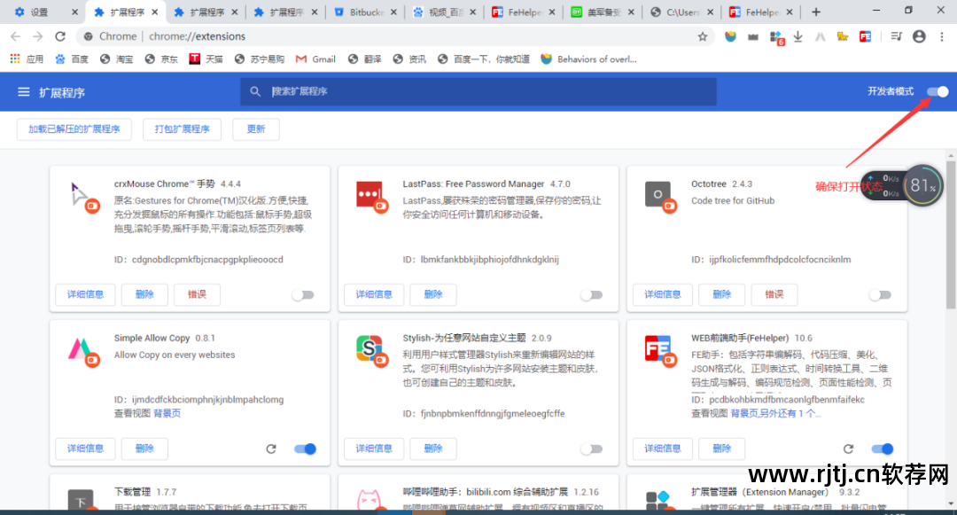This screenshot has width=957, height=515.
Task: Enable the crxMouse Chrome extension
Action: pyautogui.click(x=303, y=294)
